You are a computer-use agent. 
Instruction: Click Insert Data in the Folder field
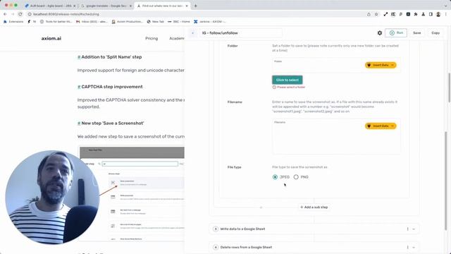(x=381, y=65)
